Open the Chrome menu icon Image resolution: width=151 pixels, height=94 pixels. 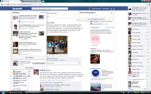pos(149,4)
